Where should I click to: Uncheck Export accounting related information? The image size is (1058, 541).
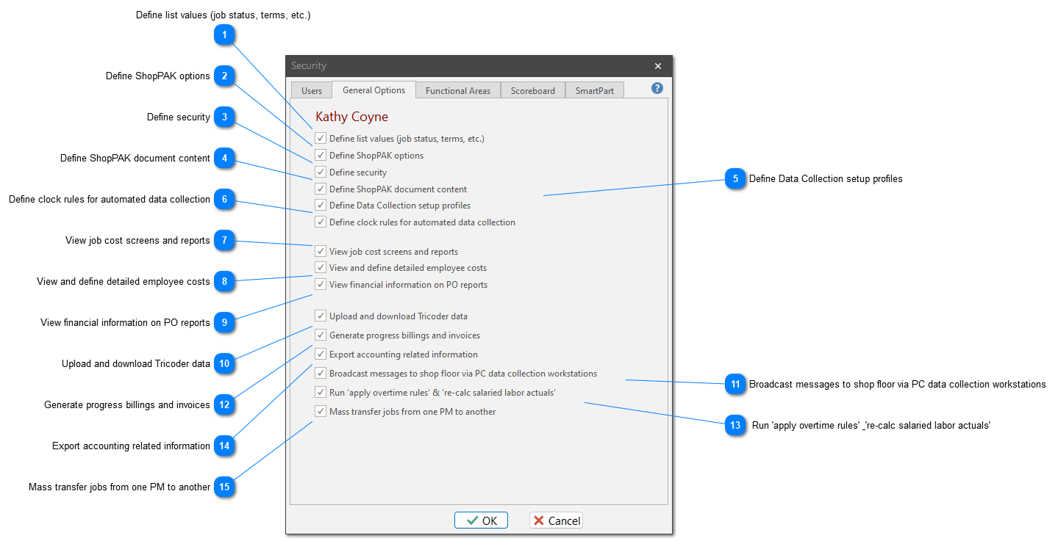(x=321, y=355)
